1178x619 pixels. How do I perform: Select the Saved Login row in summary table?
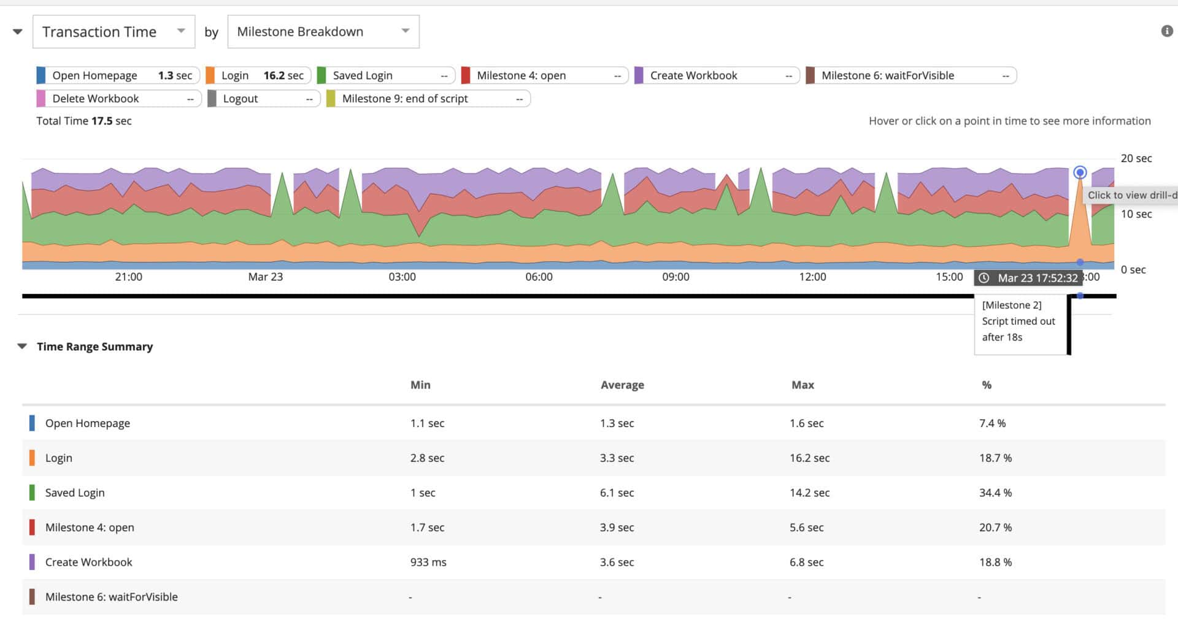75,493
